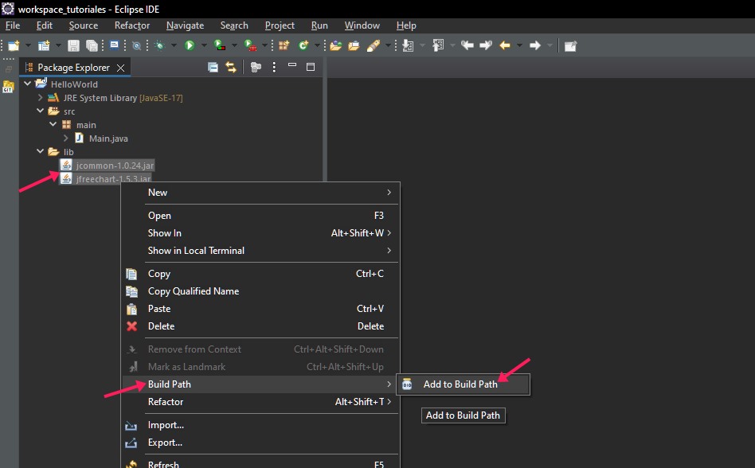755x468 pixels.
Task: Open the Run button dropdown arrow
Action: point(204,45)
